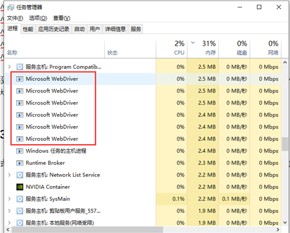290x233 pixels.
Task: Click the vertical scrollbar down arrow
Action: 285,222
